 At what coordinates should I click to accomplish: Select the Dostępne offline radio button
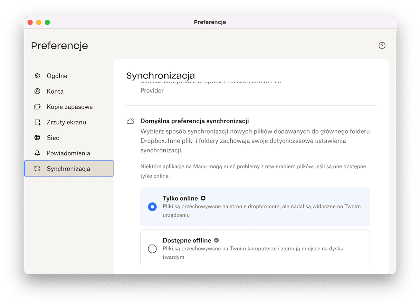pyautogui.click(x=152, y=249)
